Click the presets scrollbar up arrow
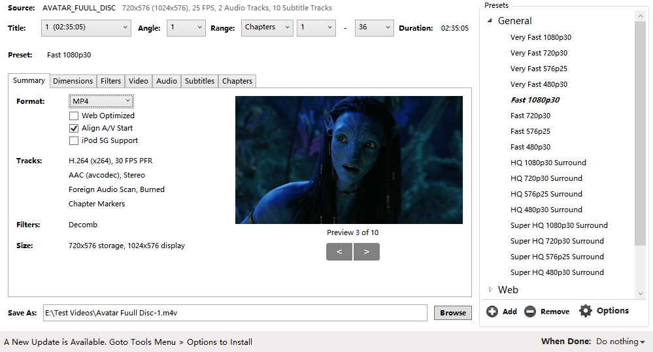This screenshot has width=653, height=352. click(x=640, y=16)
